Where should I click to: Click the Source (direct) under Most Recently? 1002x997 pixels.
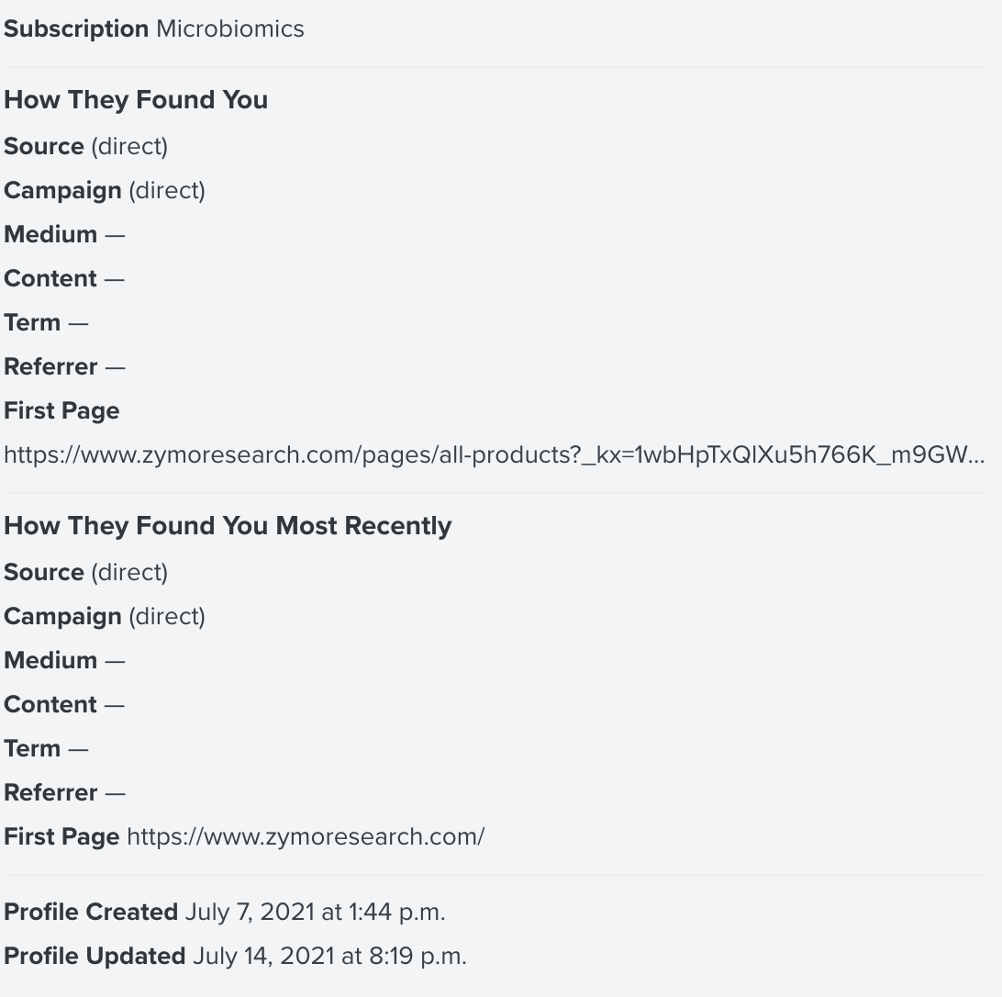tap(129, 572)
